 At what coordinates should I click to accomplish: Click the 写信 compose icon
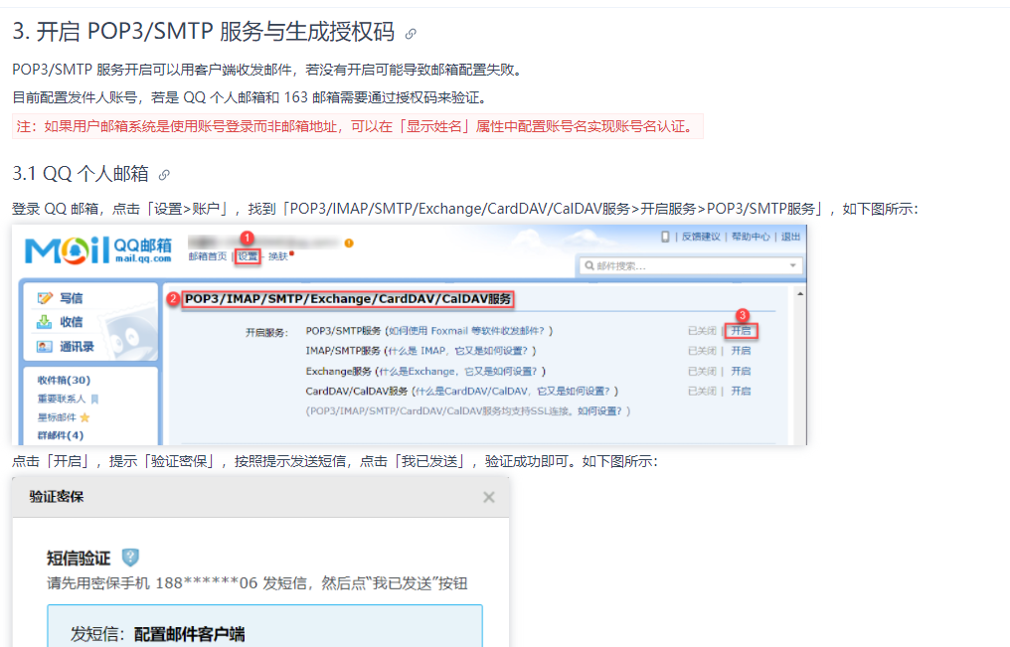pos(45,298)
